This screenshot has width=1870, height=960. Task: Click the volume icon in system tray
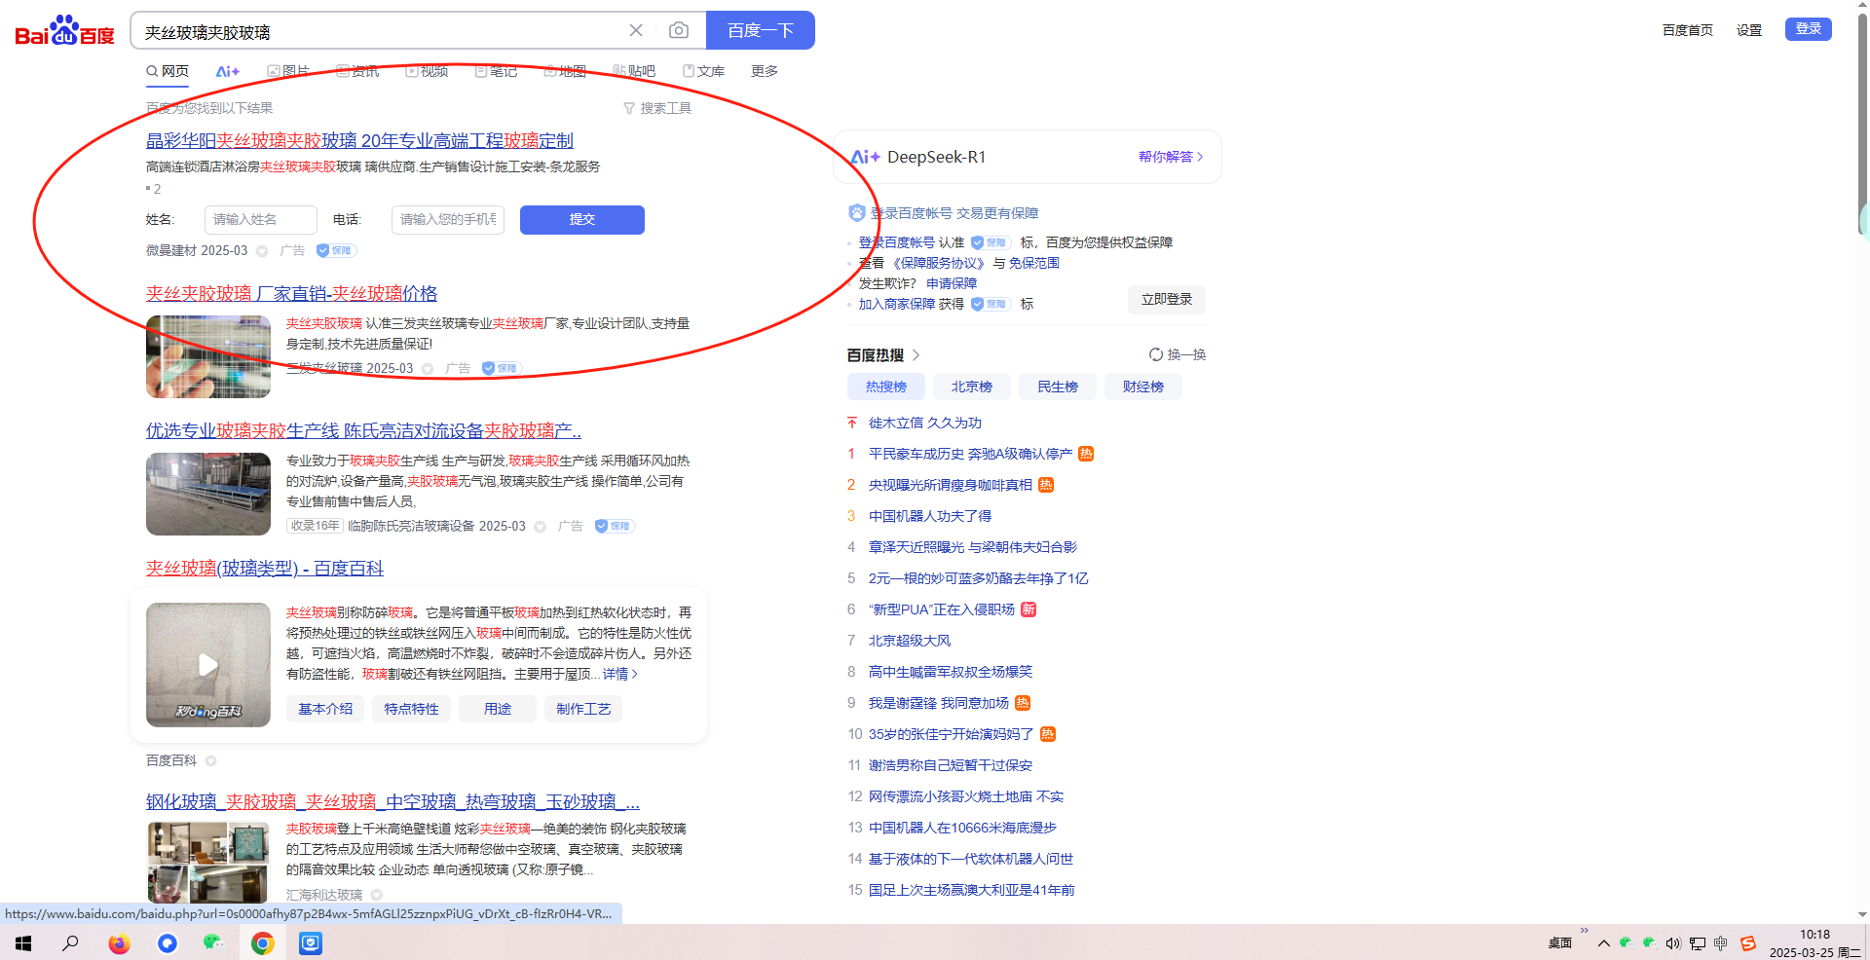pos(1673,942)
